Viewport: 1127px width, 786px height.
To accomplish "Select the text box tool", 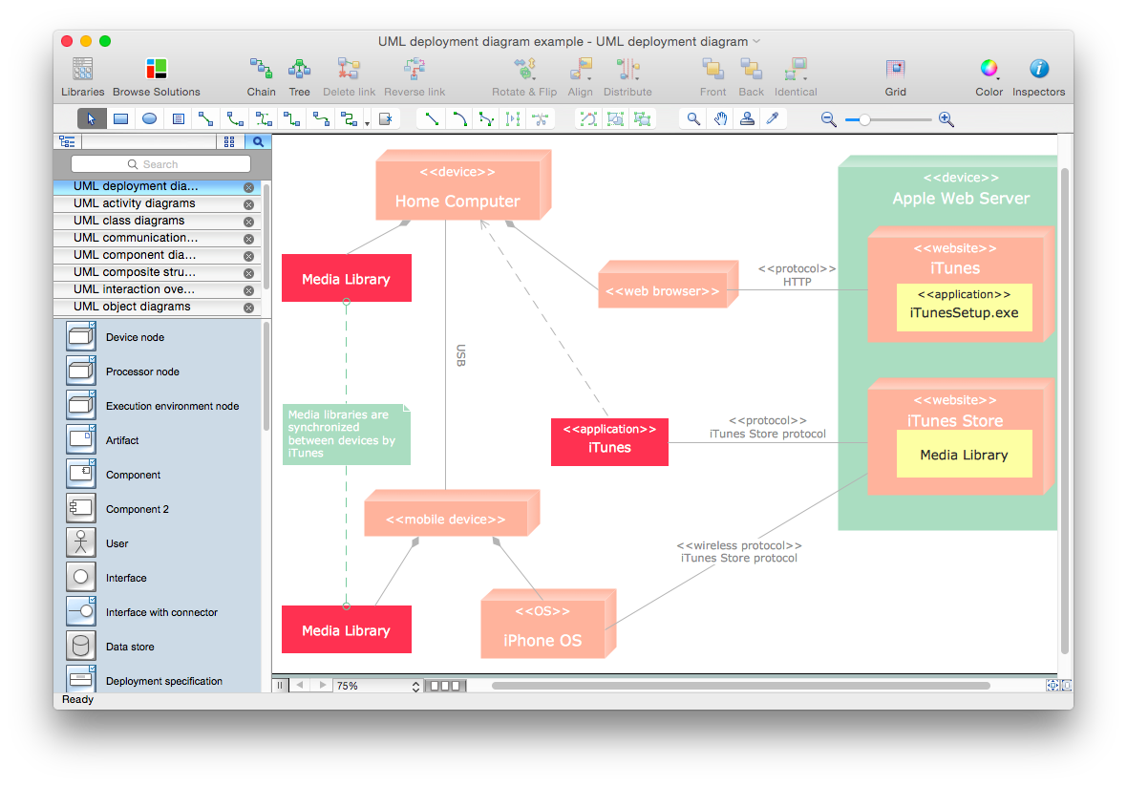I will click(x=179, y=119).
